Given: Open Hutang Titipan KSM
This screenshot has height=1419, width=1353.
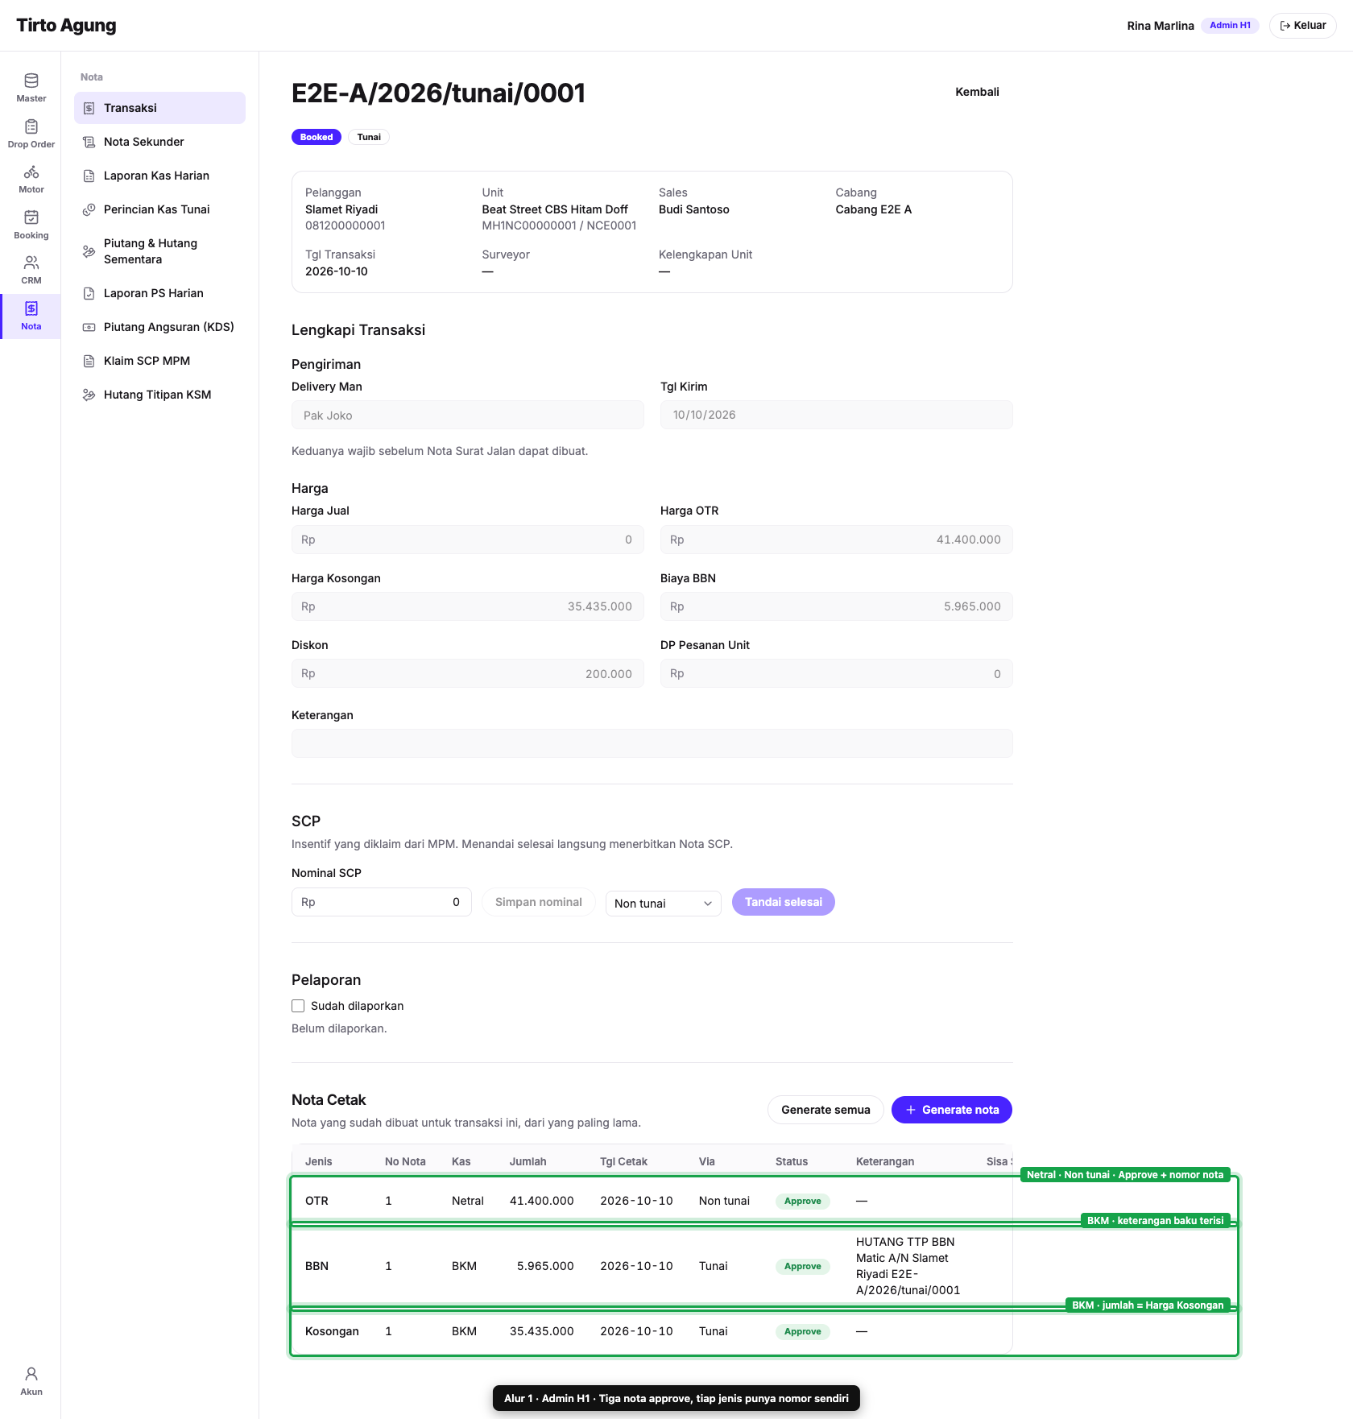Looking at the screenshot, I should click(159, 395).
